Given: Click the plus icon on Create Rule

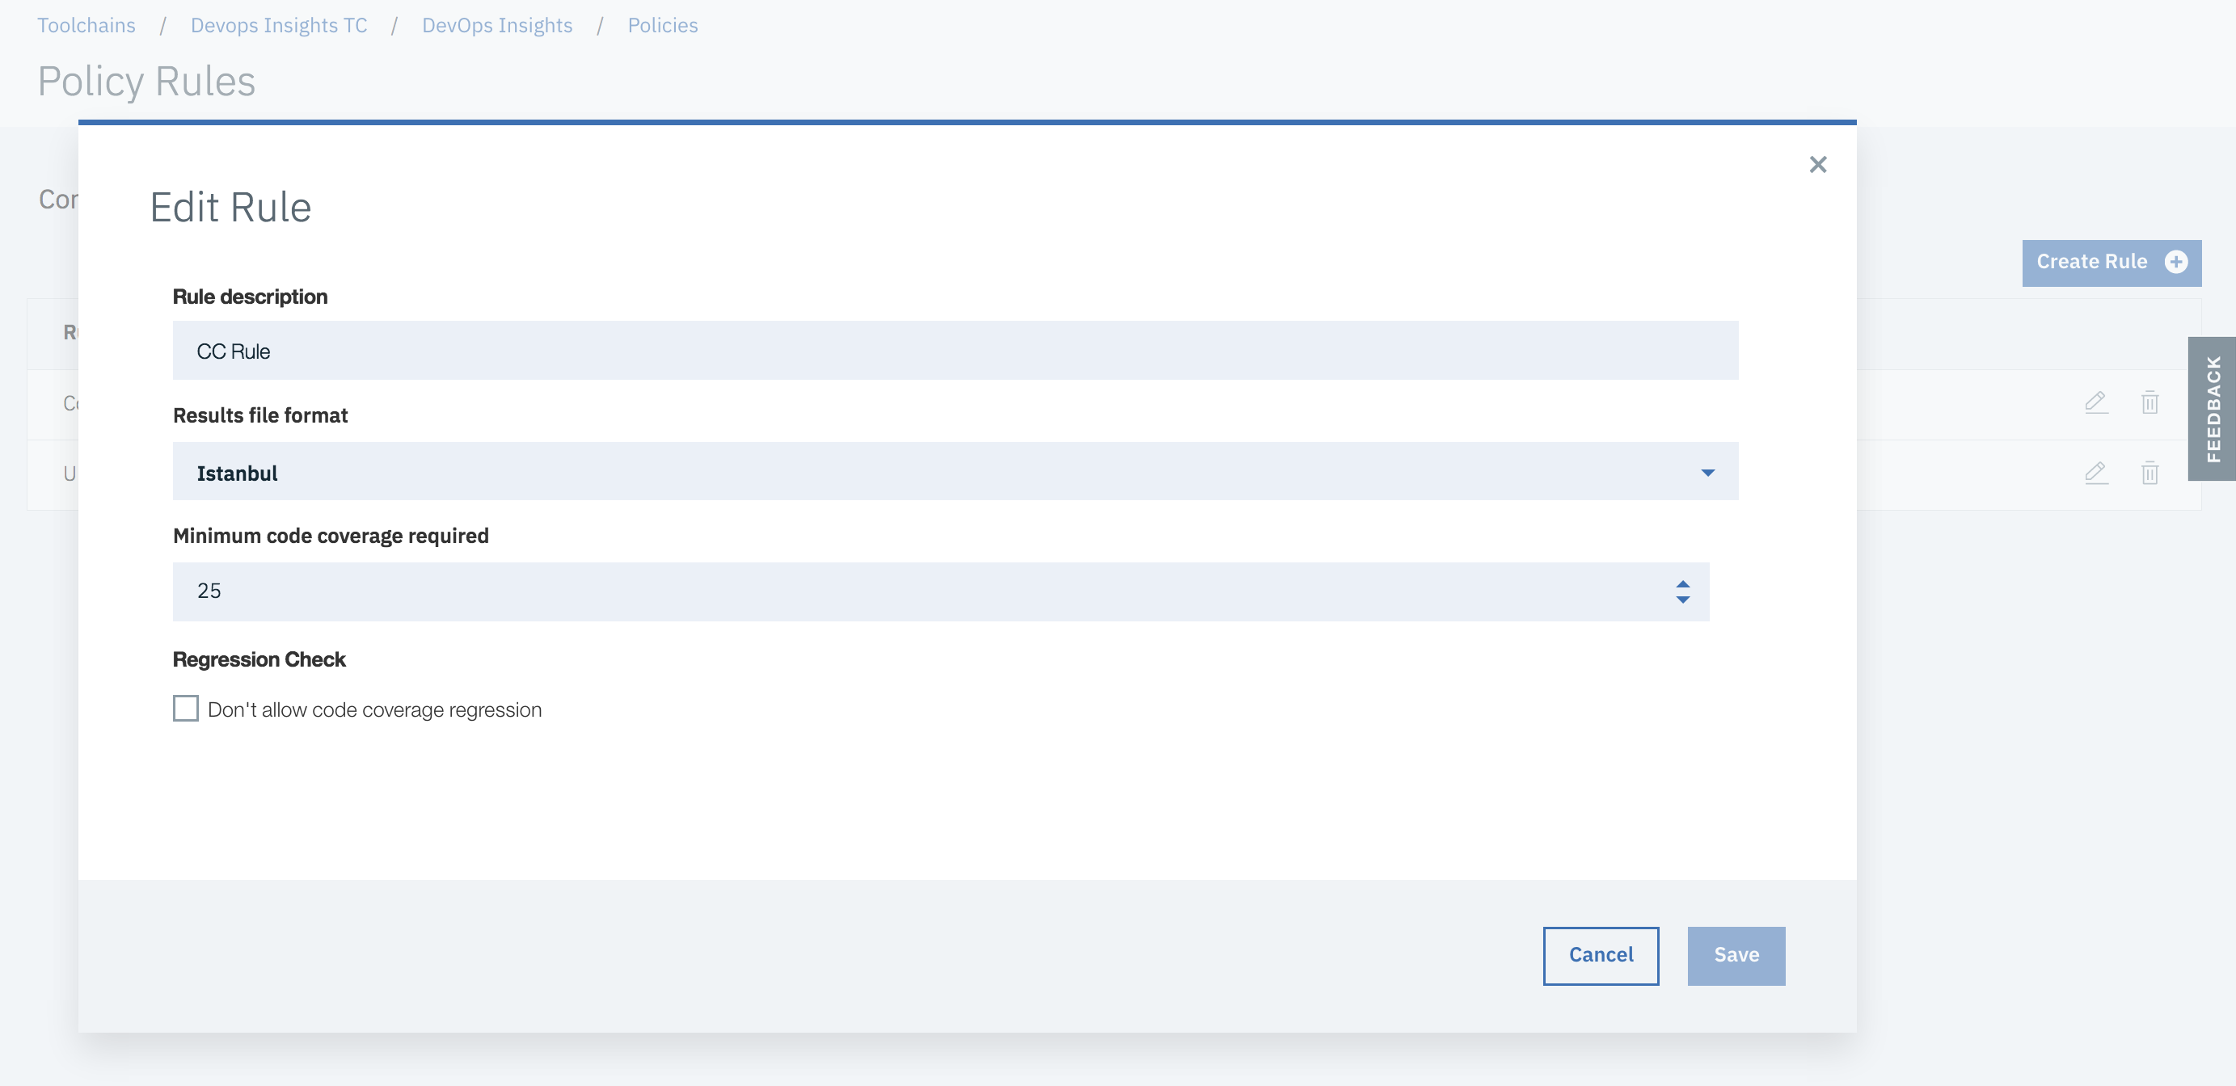Looking at the screenshot, I should tap(2175, 262).
